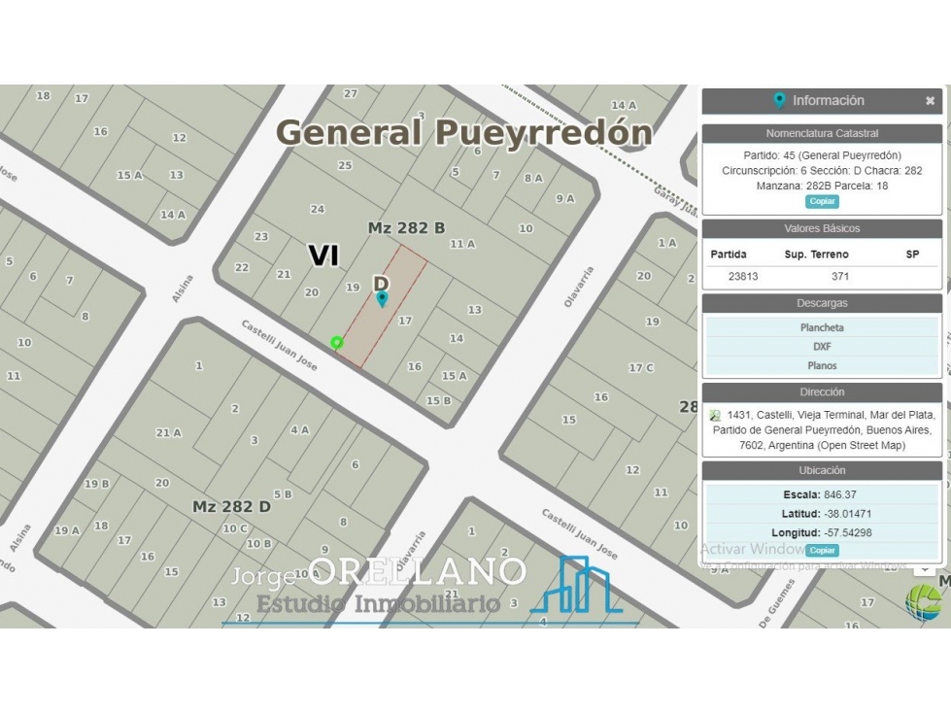This screenshot has width=951, height=713.
Task: Click parcel 11 A on the map
Action: pos(462,244)
